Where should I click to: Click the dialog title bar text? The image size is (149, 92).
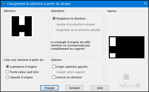click(39, 4)
